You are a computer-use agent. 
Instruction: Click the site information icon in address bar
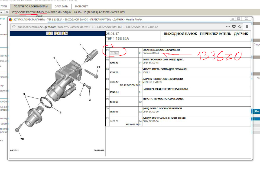(14, 27)
